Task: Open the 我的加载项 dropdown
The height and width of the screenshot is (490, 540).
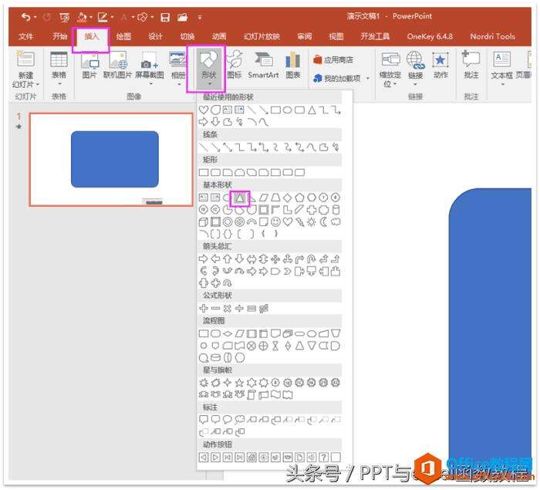Action: coord(342,78)
